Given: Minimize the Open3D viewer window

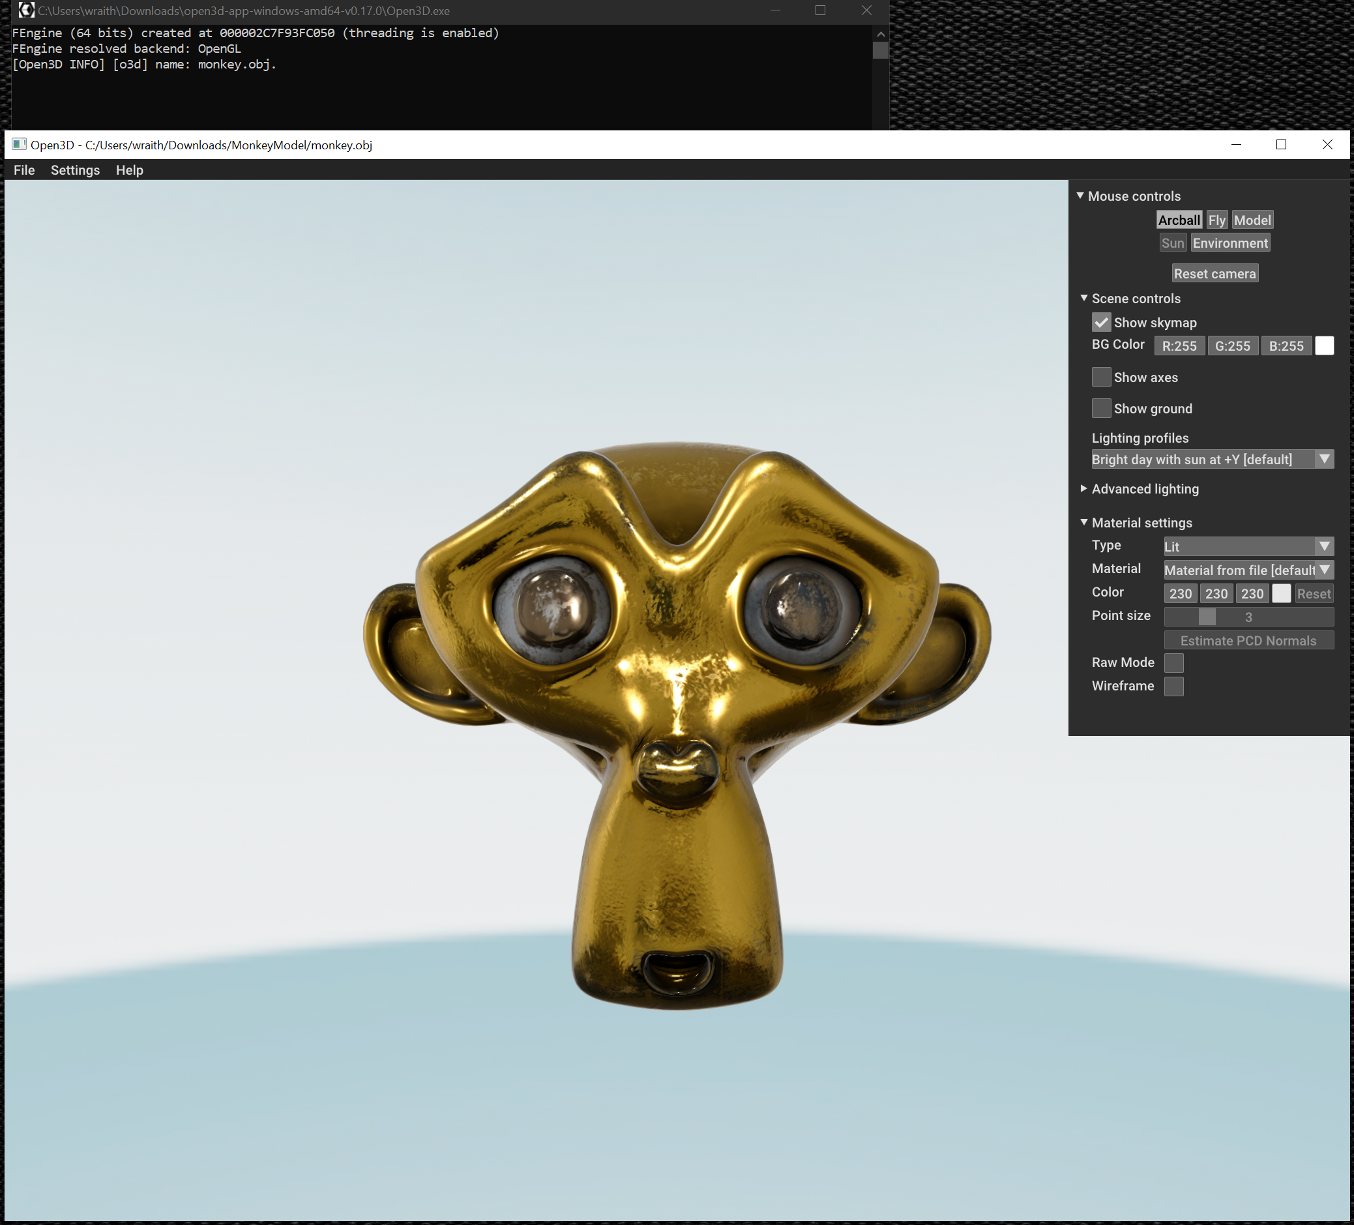Looking at the screenshot, I should (1236, 144).
